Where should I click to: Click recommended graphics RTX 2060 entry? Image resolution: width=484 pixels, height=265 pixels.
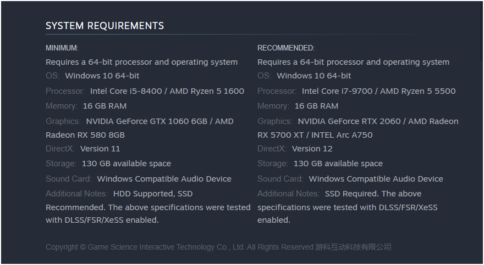click(x=349, y=121)
